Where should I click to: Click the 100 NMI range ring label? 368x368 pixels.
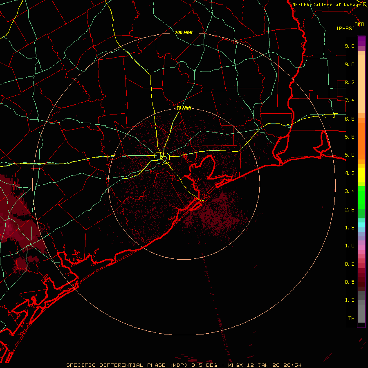click(x=184, y=32)
